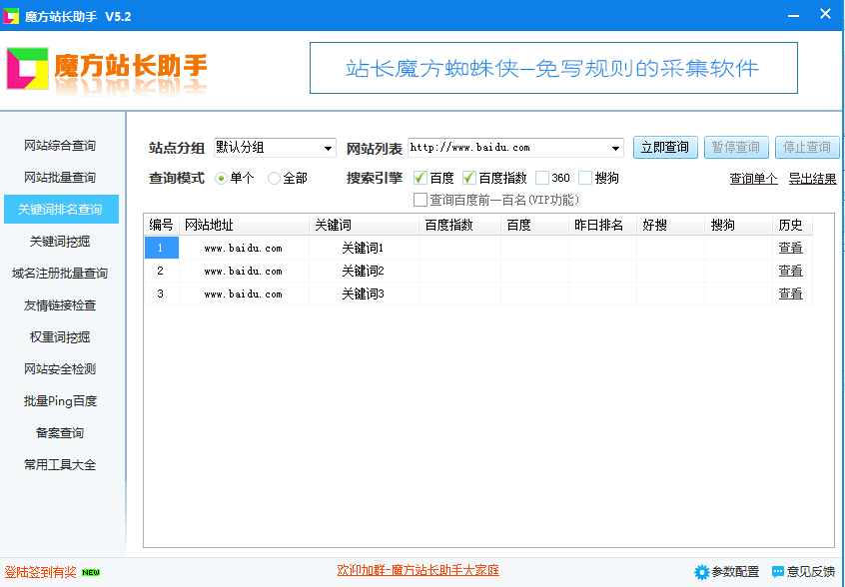Open 意见反馈 chat bubble icon
845x587 pixels.
pyautogui.click(x=778, y=572)
